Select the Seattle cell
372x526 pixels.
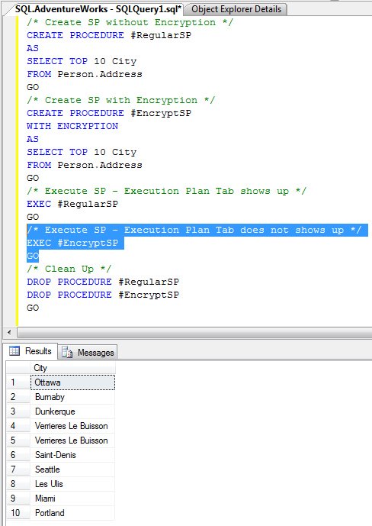point(72,470)
